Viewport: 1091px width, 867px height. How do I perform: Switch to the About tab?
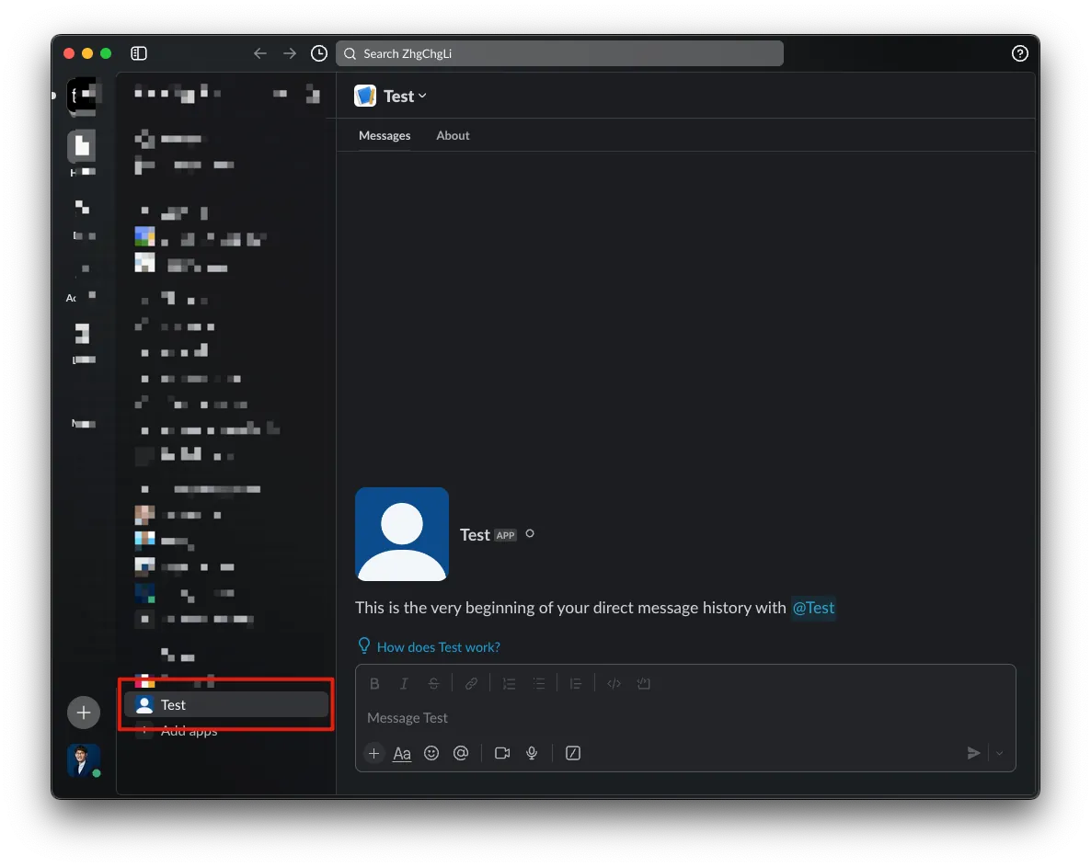coord(453,135)
